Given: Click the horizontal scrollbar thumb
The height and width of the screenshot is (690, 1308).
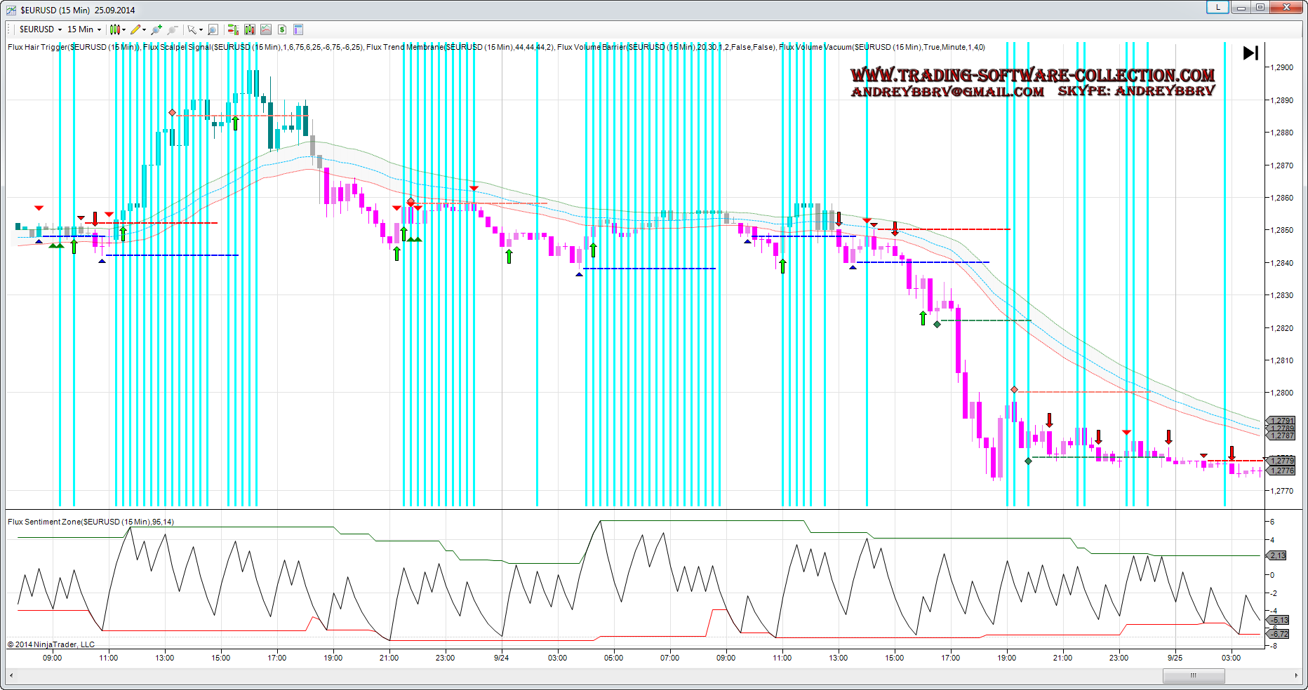Looking at the screenshot, I should [1193, 676].
